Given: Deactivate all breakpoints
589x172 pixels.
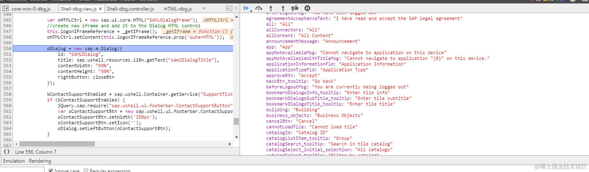Looking at the screenshot, I should click(295, 8).
